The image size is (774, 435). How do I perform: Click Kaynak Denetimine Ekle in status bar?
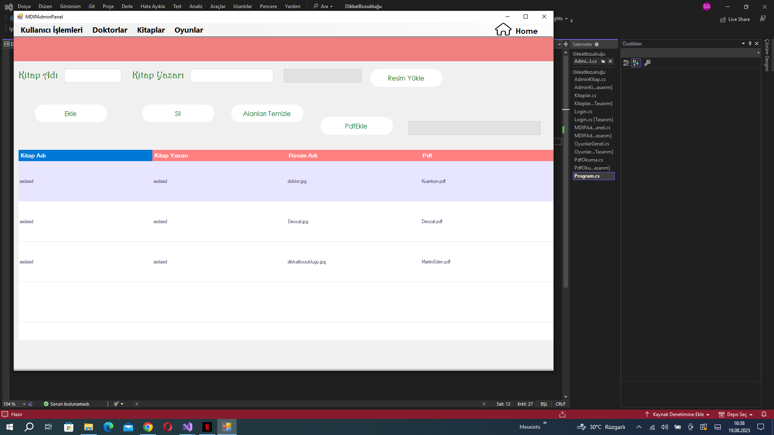click(x=677, y=414)
